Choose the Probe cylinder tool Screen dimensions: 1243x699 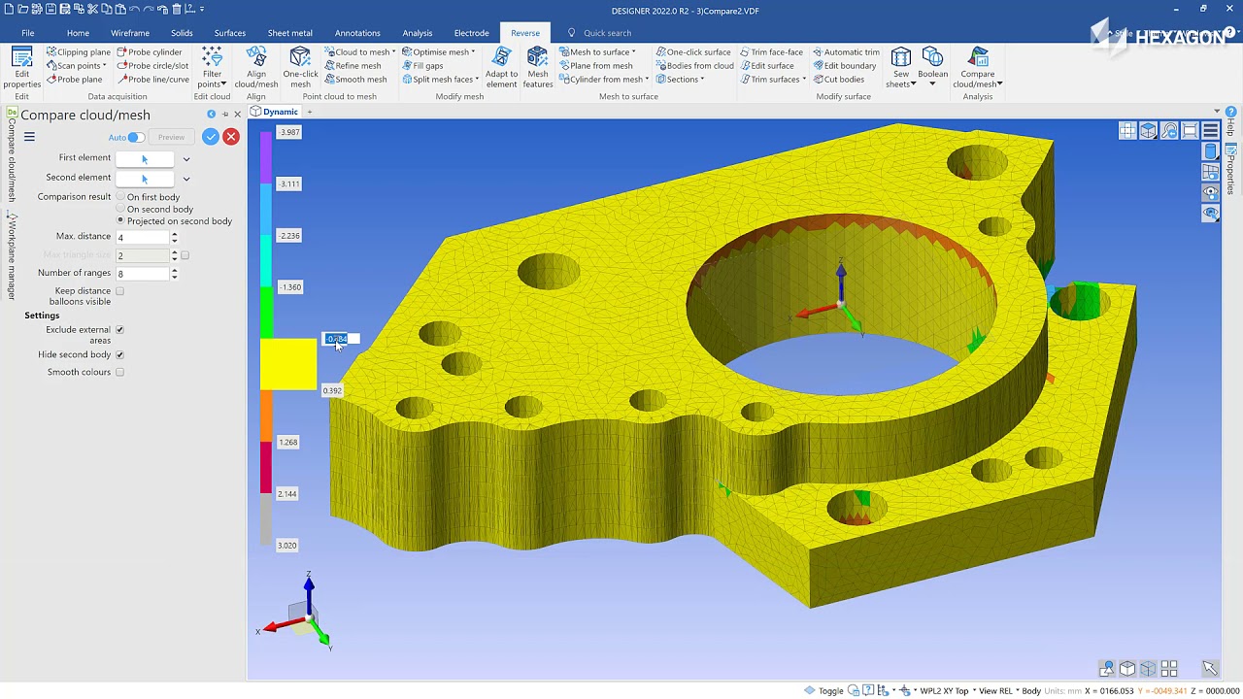pos(150,52)
